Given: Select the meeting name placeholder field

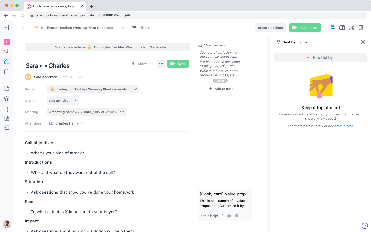Looking at the screenshot, I should pos(83,112).
